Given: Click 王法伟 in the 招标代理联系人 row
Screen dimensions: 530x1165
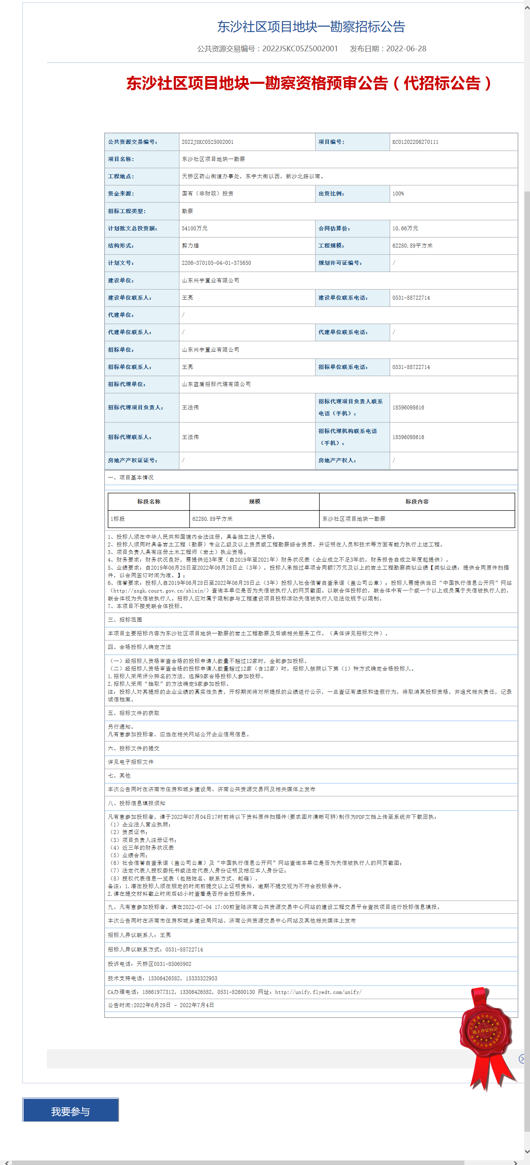Looking at the screenshot, I should pos(190,437).
